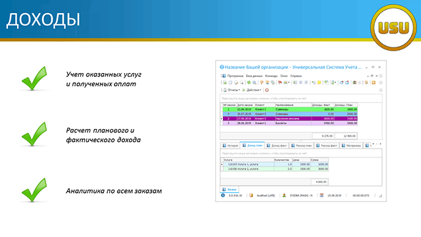Viewport: 421px width, 237px height.
Task: Open the Программа menu
Action: click(x=235, y=76)
